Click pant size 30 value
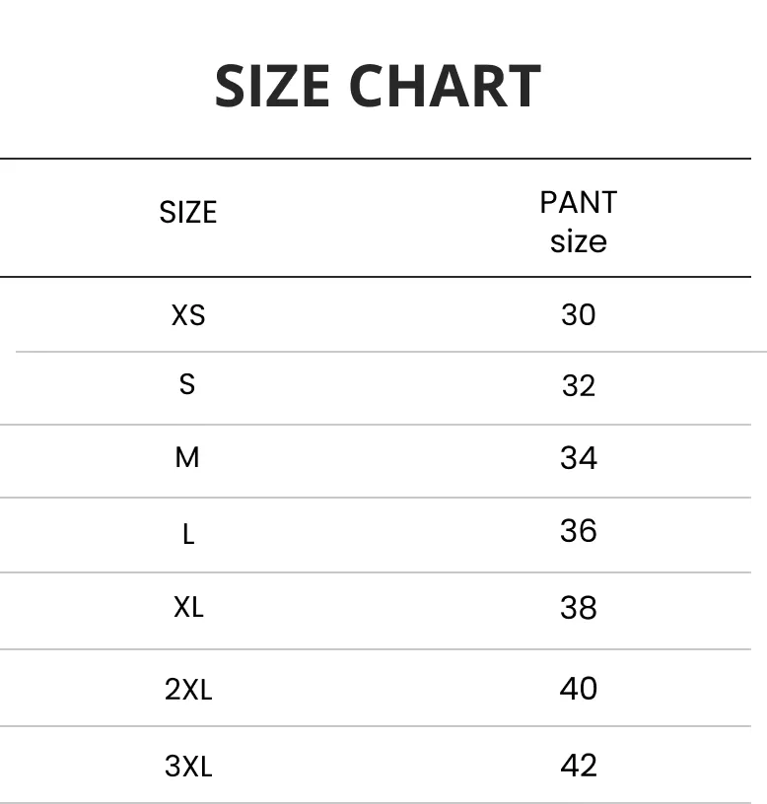This screenshot has height=804, width=767. (579, 314)
